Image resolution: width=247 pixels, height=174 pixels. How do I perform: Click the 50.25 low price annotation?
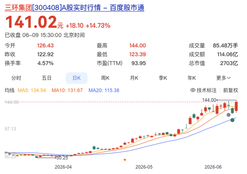[62, 158]
